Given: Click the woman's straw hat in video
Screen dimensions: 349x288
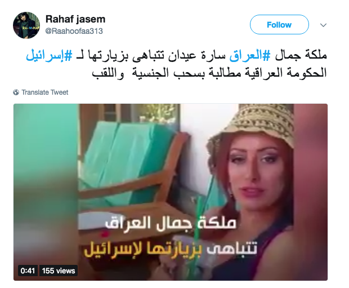Looking at the screenshot, I should coord(252,125).
